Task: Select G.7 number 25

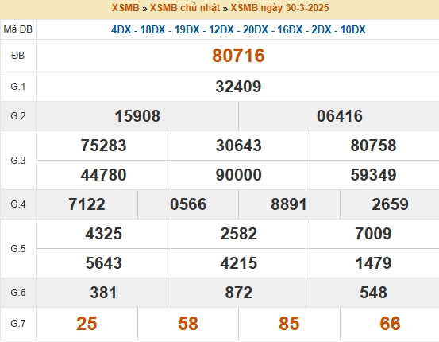Action: click(x=87, y=324)
